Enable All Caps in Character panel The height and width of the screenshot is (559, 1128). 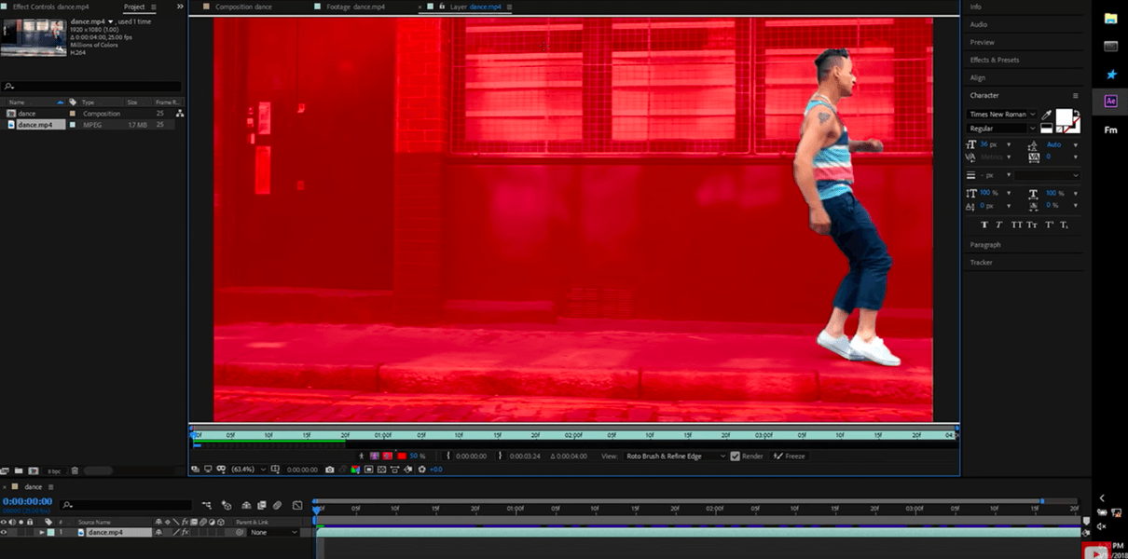[1017, 225]
